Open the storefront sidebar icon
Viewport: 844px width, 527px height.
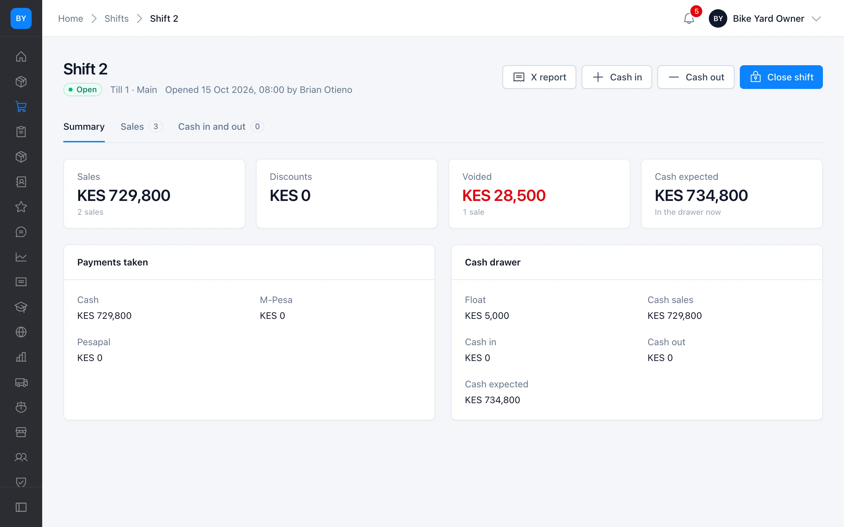tap(21, 432)
